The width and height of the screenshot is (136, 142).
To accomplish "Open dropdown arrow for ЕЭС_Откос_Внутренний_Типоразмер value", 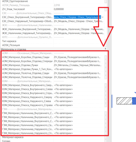I will [103, 17].
